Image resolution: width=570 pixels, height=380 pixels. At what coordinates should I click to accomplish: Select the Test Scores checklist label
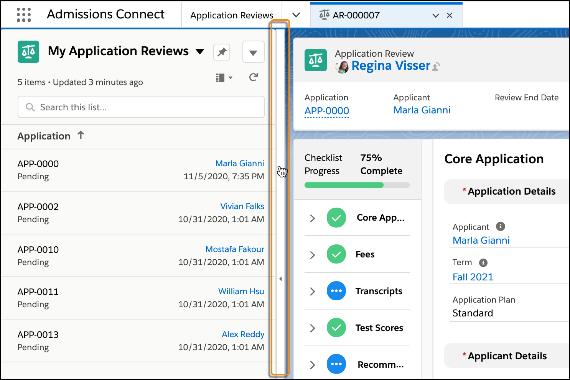tap(379, 328)
